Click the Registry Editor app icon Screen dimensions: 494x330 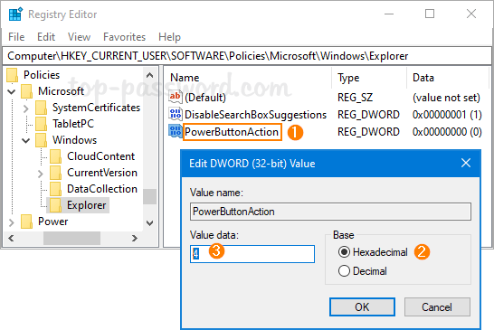[15, 14]
